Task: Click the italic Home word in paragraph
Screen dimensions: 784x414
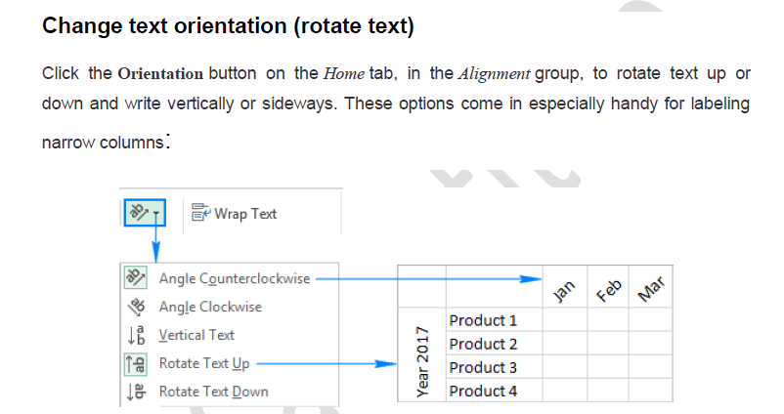Action: point(344,73)
